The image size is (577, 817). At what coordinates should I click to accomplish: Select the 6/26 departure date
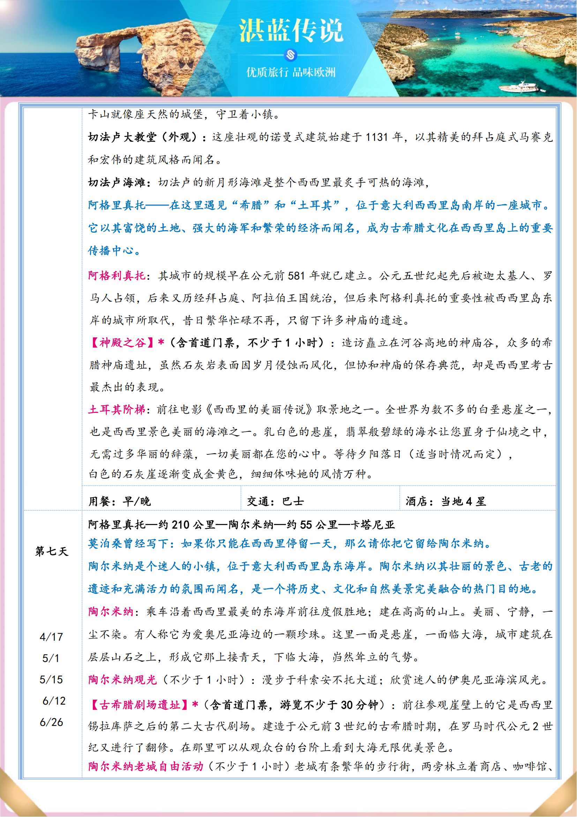click(x=52, y=722)
